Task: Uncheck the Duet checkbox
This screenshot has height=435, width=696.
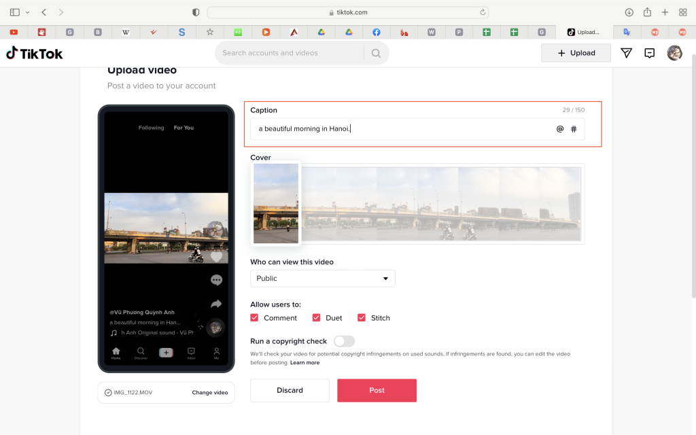Action: tap(316, 318)
